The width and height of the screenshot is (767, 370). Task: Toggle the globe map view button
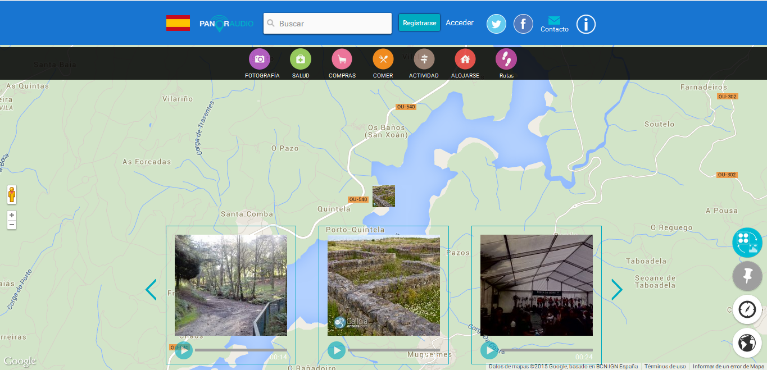(x=747, y=343)
